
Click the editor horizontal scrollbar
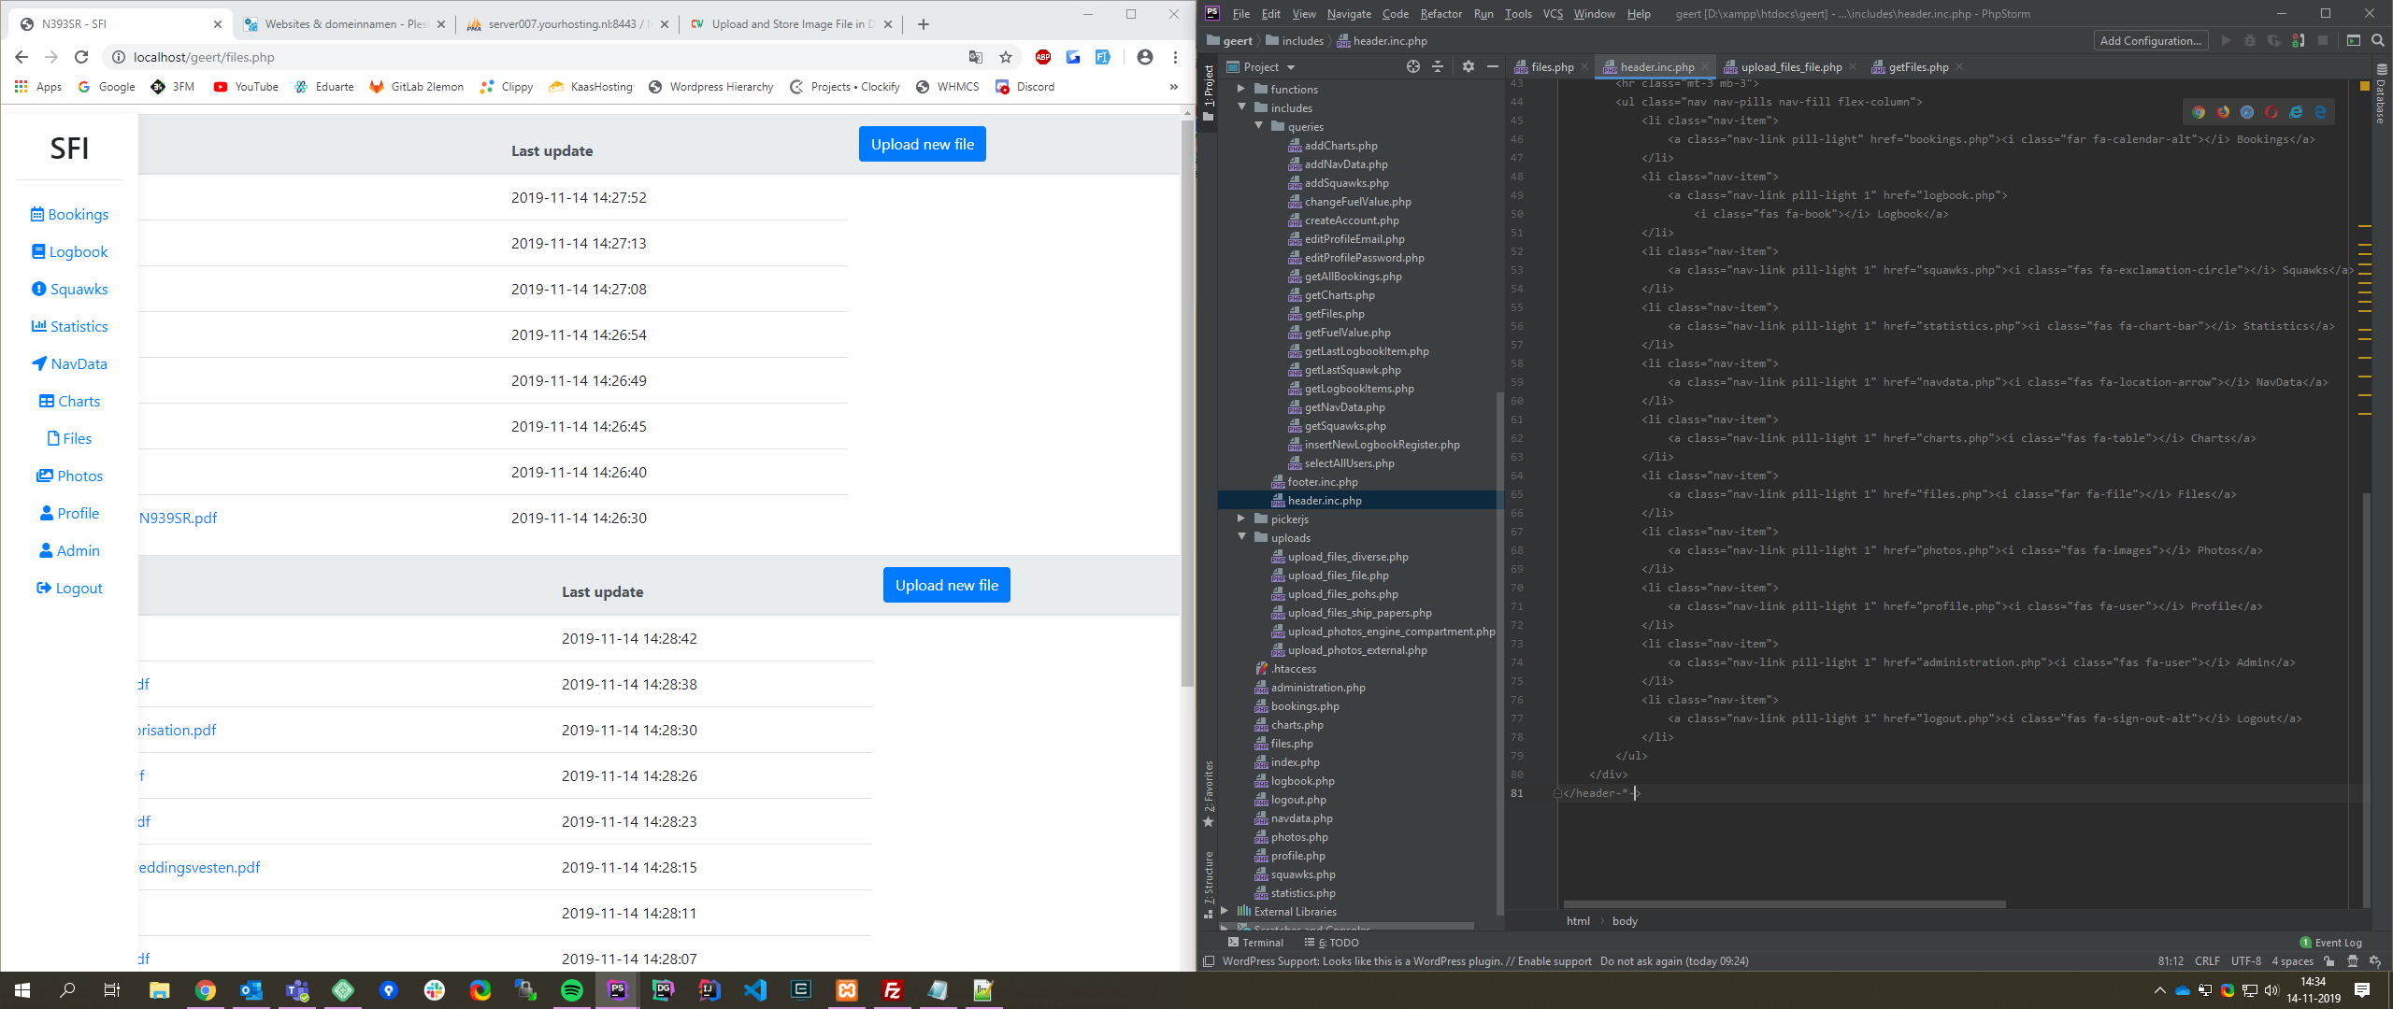click(x=1784, y=903)
